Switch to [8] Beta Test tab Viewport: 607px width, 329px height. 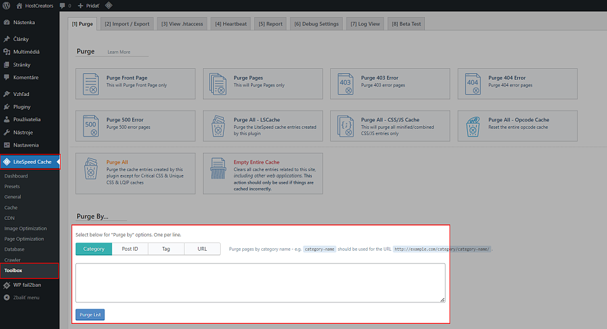pos(406,23)
